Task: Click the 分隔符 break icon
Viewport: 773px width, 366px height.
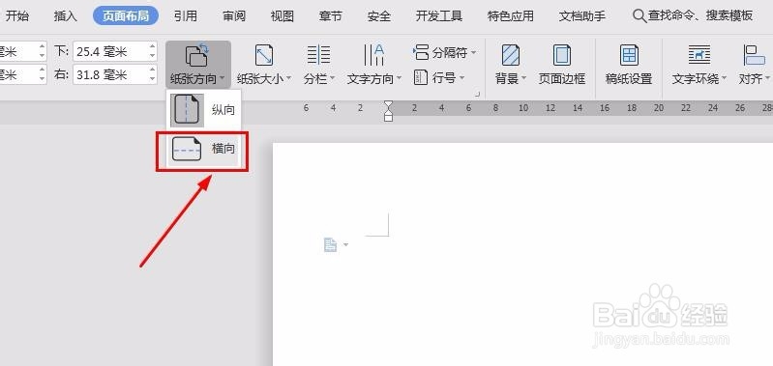Action: tap(421, 52)
